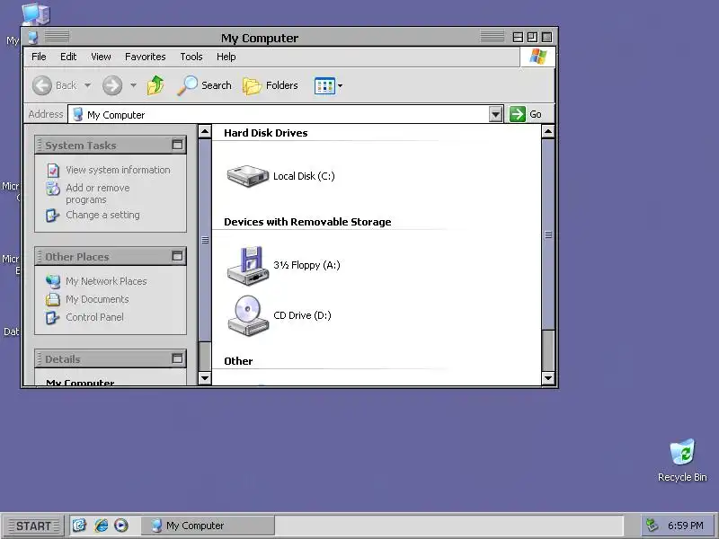Open My Network Places link
Viewport: 719px width, 539px height.
[x=106, y=281]
